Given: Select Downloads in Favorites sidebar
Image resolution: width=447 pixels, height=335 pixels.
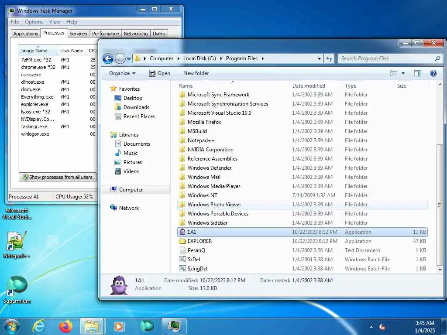Looking at the screenshot, I should coord(136,107).
